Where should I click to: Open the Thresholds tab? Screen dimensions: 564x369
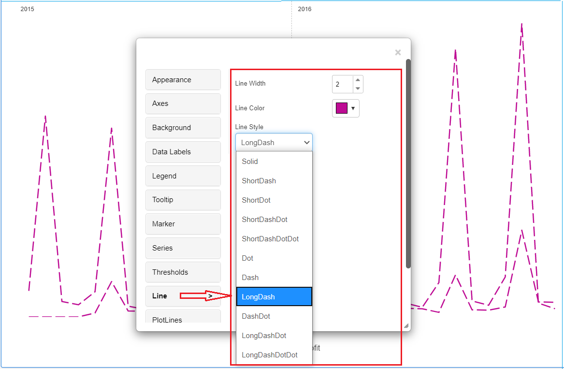(183, 272)
